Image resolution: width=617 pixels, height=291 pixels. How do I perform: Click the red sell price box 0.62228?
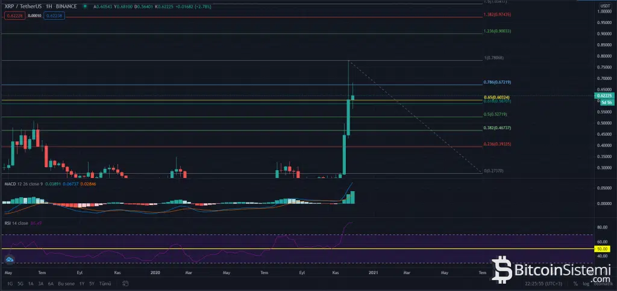tap(12, 16)
